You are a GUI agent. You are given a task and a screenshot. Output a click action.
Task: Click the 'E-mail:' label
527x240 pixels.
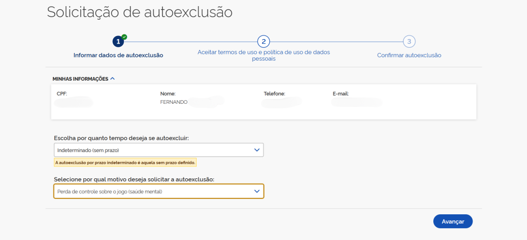[340, 94]
